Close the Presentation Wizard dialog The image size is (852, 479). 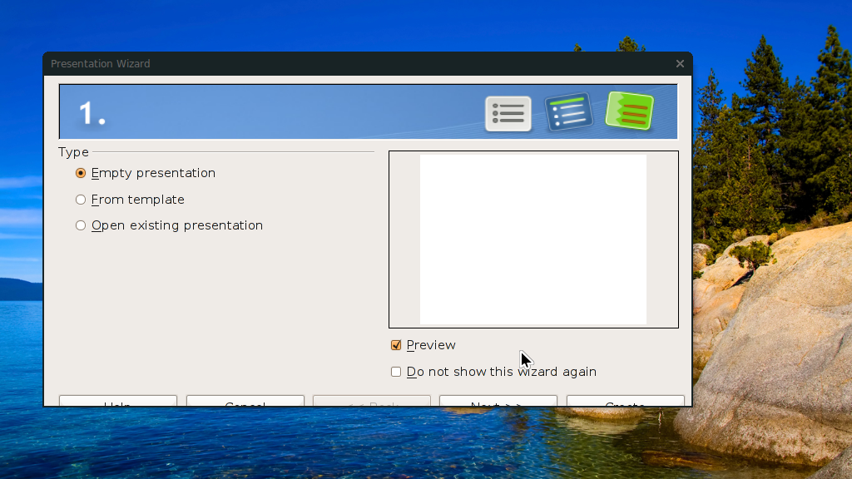tap(680, 63)
